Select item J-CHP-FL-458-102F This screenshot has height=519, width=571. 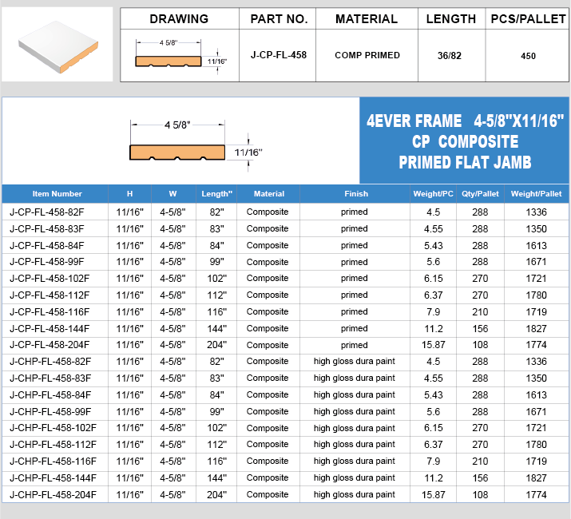[x=53, y=428]
